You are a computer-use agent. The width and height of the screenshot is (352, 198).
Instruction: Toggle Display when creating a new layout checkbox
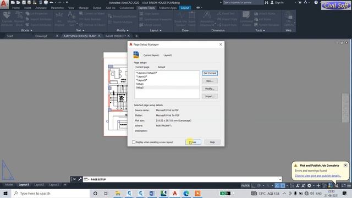pyautogui.click(x=134, y=142)
